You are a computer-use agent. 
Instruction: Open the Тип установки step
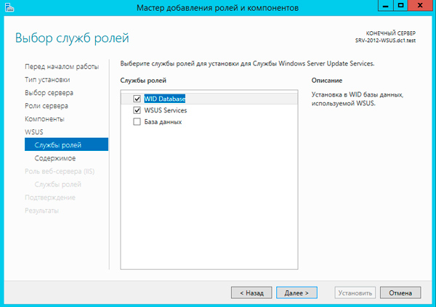click(x=47, y=80)
